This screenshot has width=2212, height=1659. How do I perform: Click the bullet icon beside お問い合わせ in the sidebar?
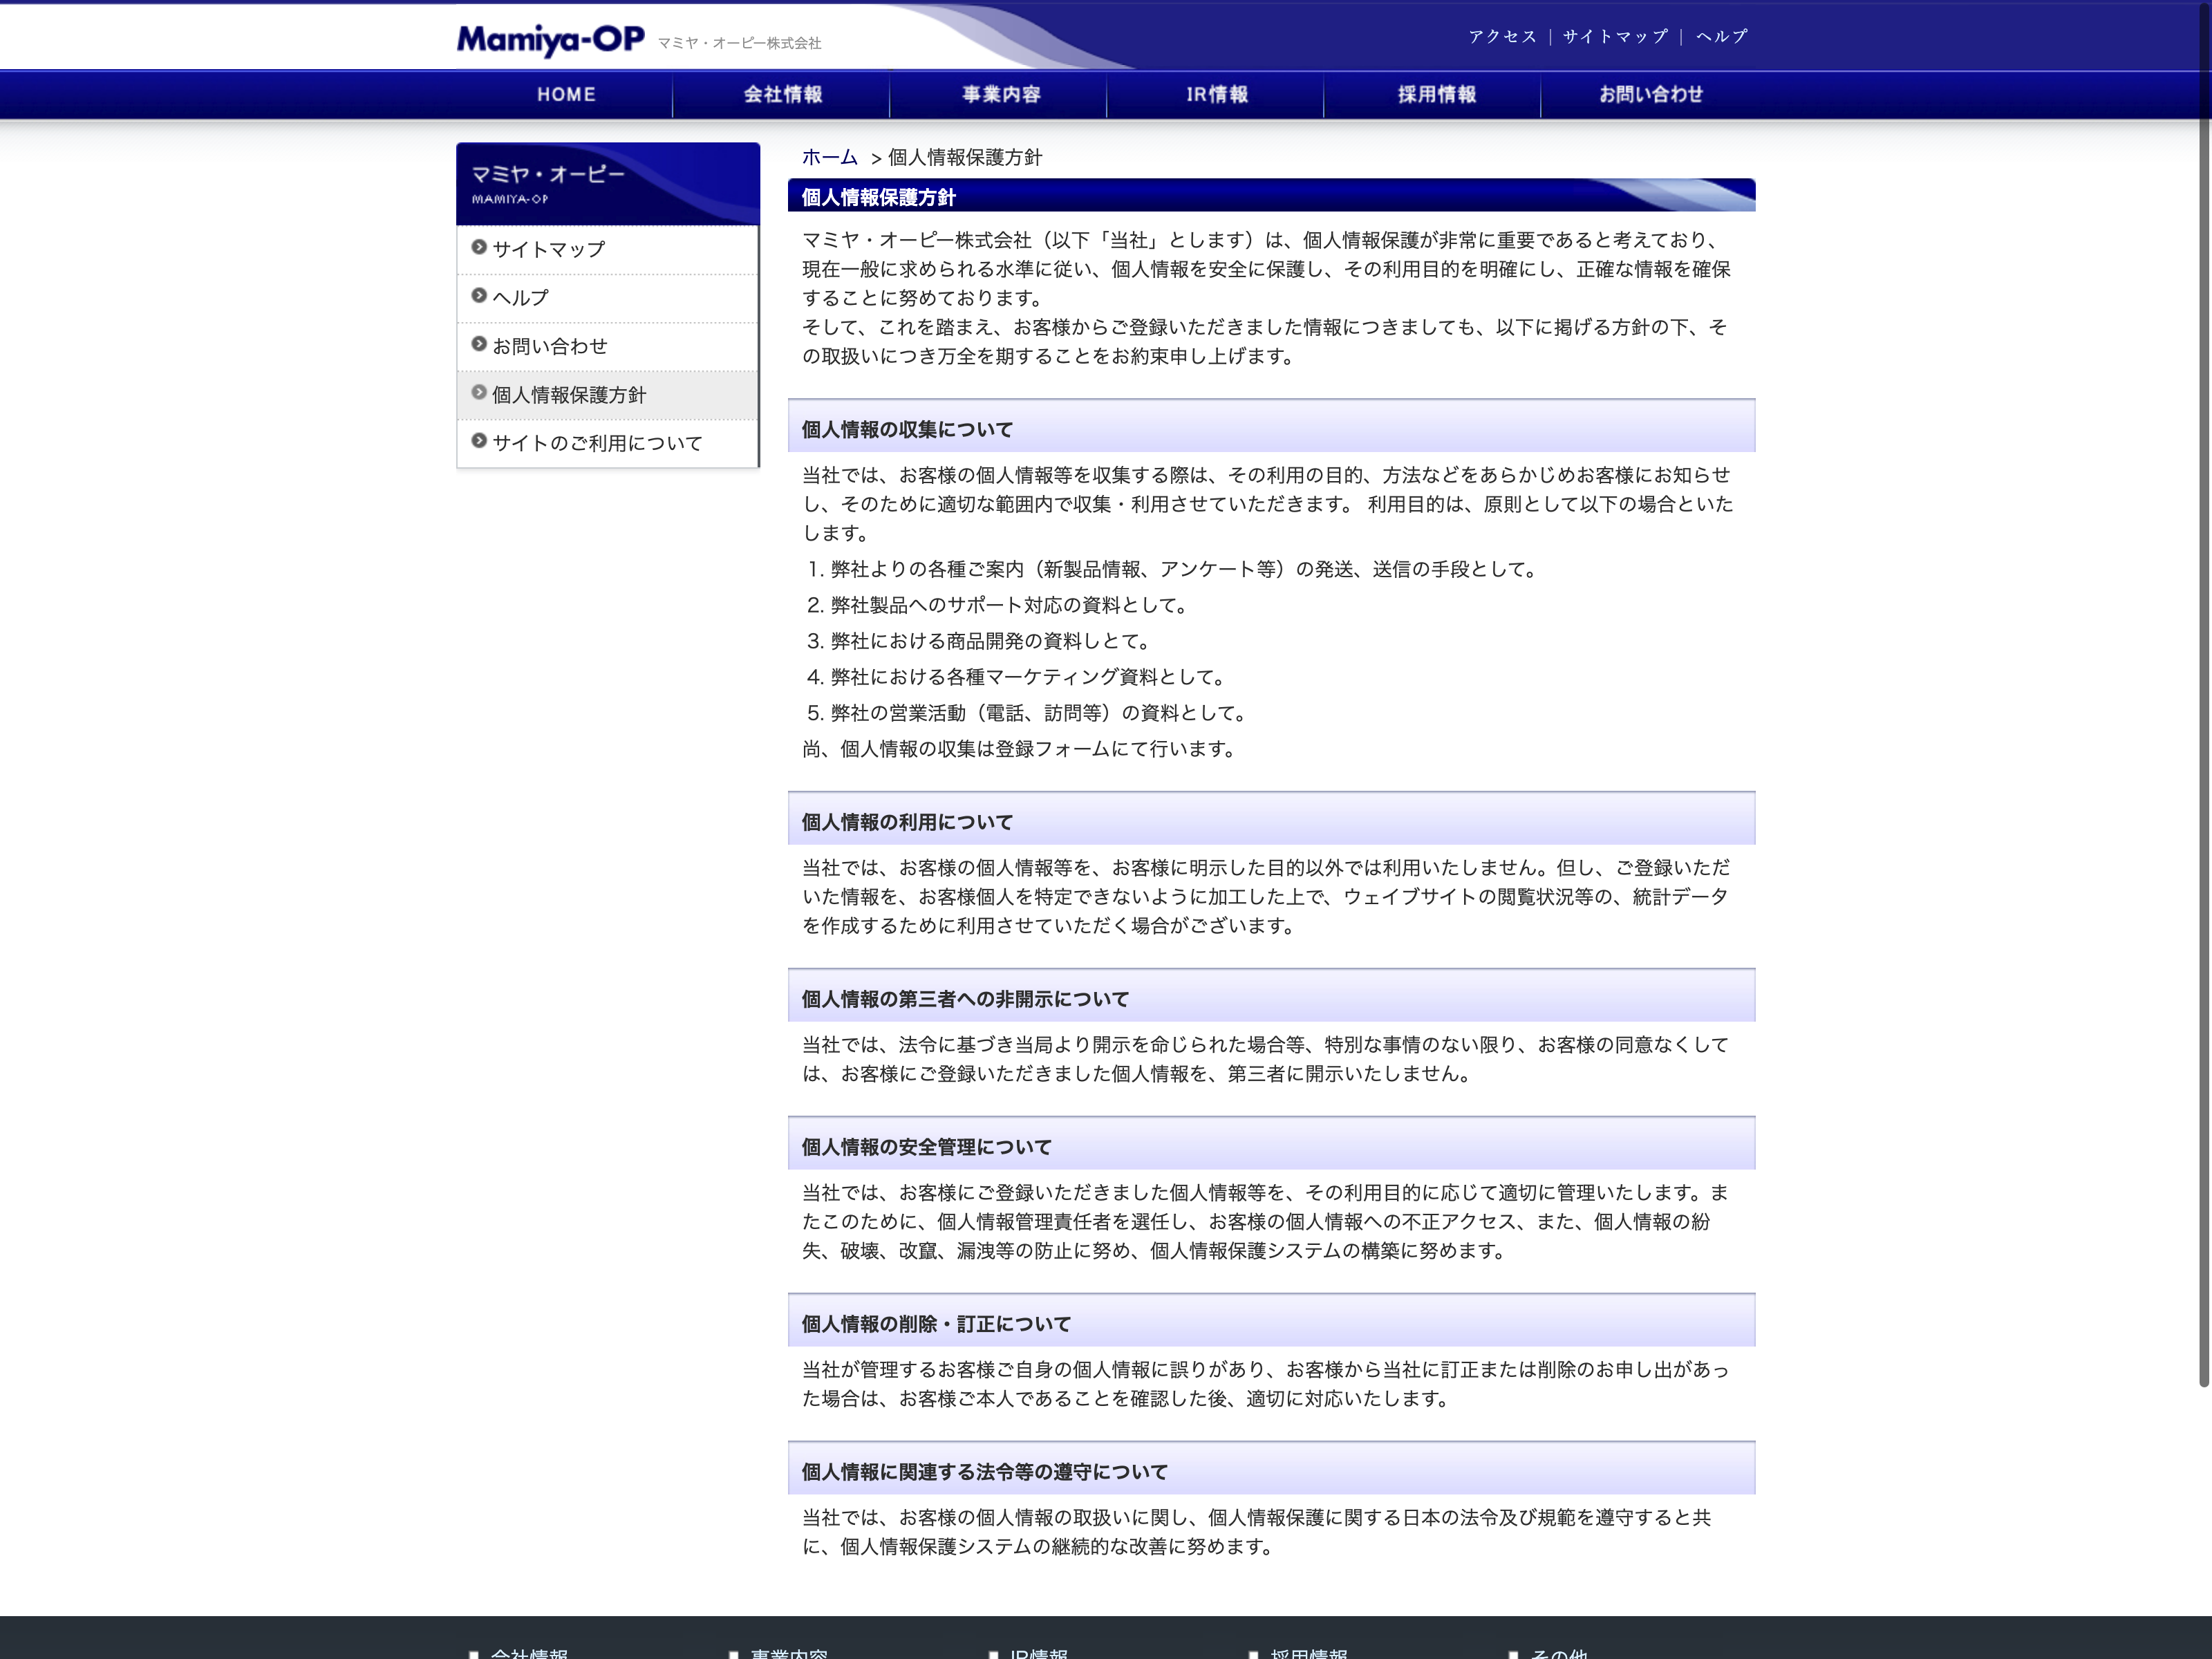pyautogui.click(x=479, y=344)
